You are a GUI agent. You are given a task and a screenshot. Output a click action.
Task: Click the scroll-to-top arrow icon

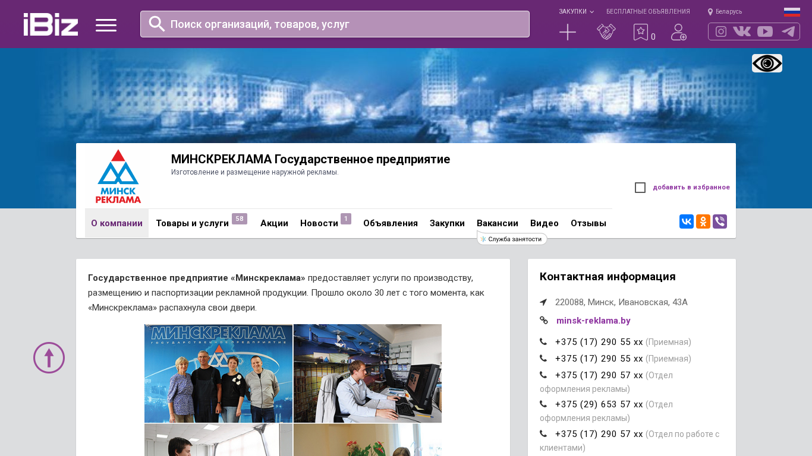(49, 357)
